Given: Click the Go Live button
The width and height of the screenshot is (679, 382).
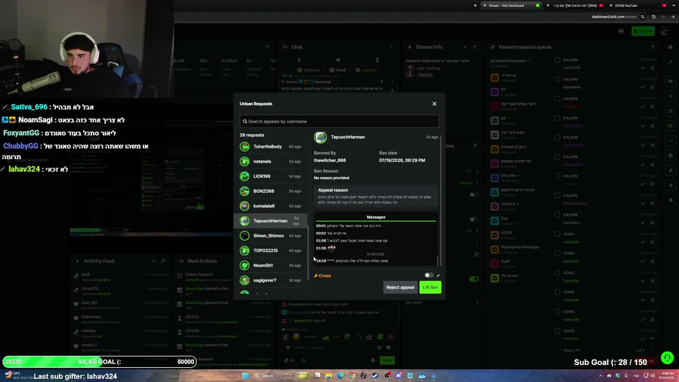Looking at the screenshot, I should coord(643,31).
